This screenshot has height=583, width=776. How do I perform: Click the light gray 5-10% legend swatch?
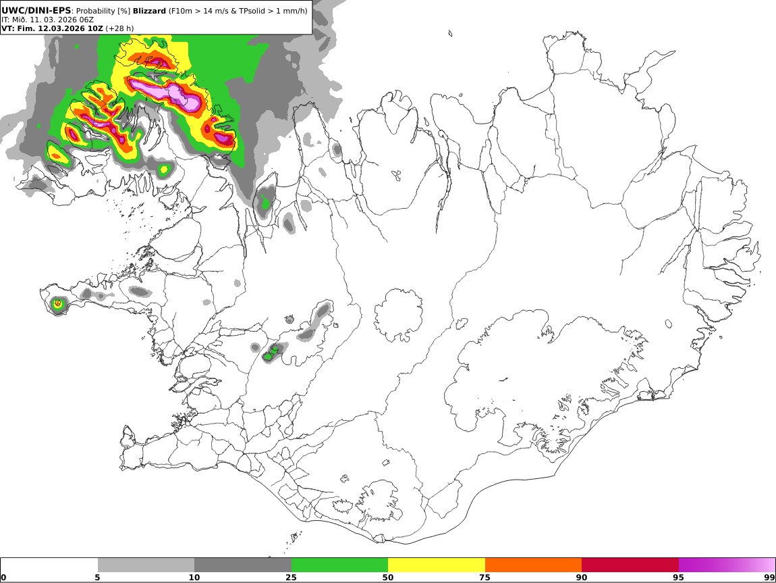146,565
